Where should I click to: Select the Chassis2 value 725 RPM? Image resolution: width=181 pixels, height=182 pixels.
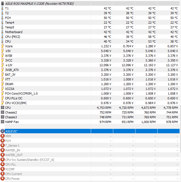click(128, 112)
